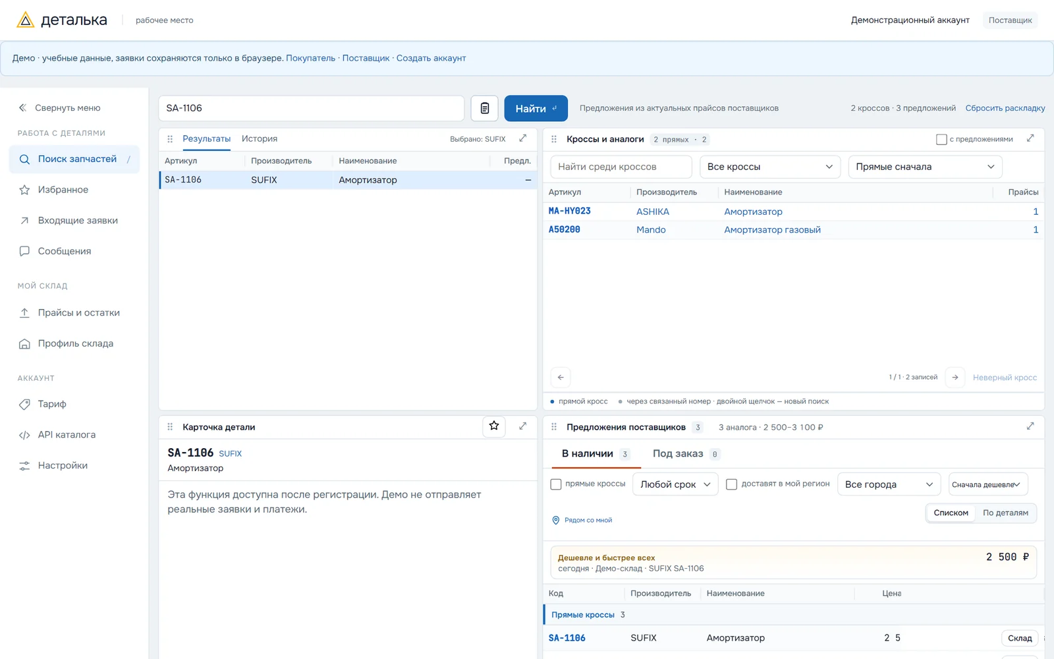
Task: Click the Склад button for SA-1106
Action: pyautogui.click(x=1020, y=638)
